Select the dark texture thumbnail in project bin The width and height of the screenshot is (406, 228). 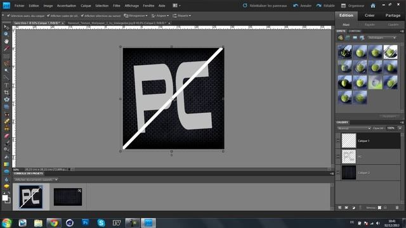(x=68, y=197)
